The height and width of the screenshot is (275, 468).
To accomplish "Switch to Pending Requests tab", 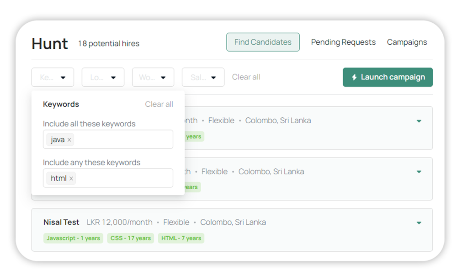I will click(x=343, y=42).
